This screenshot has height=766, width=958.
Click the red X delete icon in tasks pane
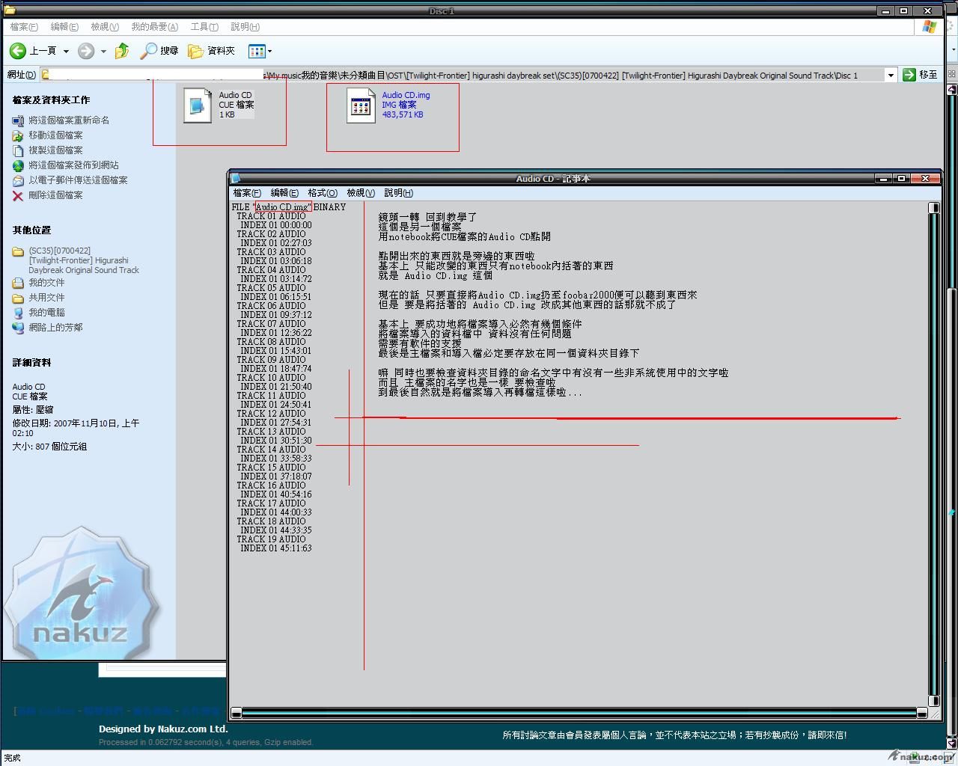(x=18, y=195)
